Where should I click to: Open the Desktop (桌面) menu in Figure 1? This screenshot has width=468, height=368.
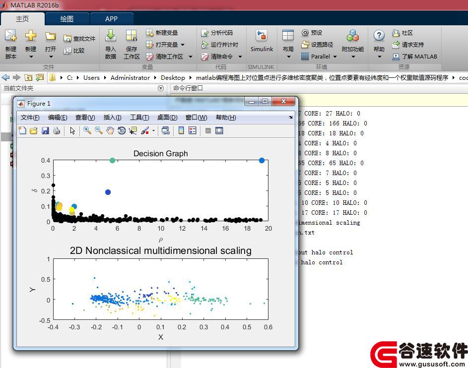click(x=167, y=118)
